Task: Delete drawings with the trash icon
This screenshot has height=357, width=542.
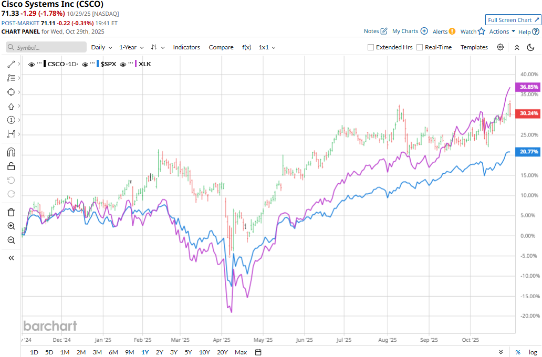Action: click(11, 212)
